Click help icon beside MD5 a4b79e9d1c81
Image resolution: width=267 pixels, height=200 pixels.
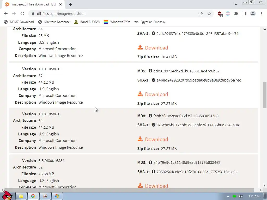click(150, 162)
